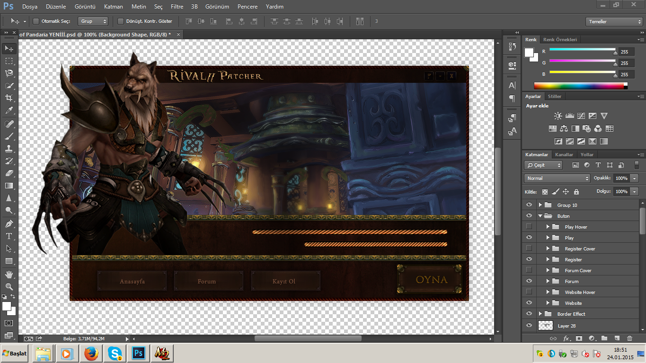This screenshot has width=646, height=363.
Task: Open Skype from the taskbar
Action: point(115,354)
